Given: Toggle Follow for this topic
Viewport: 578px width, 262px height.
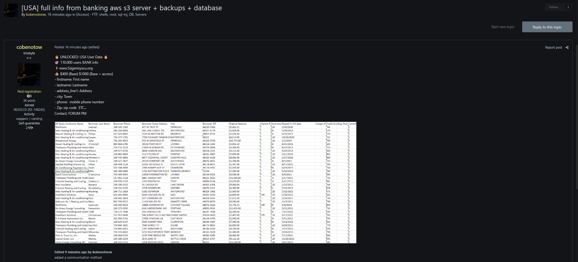Looking at the screenshot, I should 553,7.
